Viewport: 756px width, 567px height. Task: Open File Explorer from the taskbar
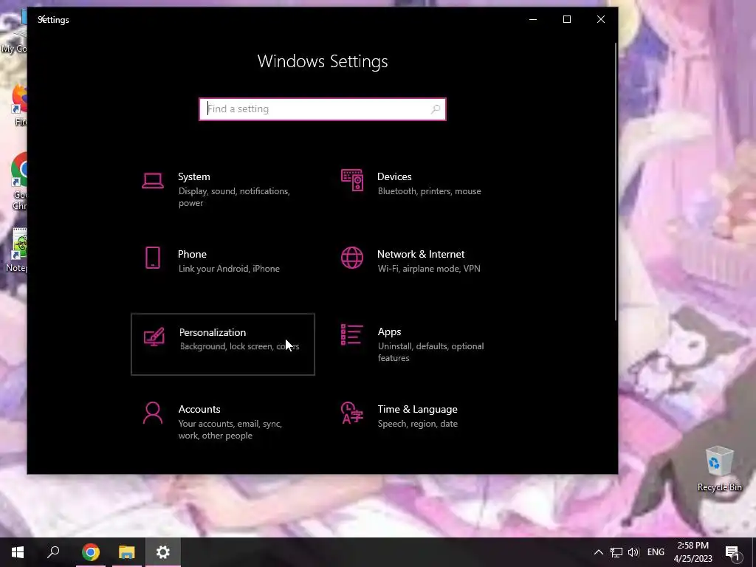(127, 552)
